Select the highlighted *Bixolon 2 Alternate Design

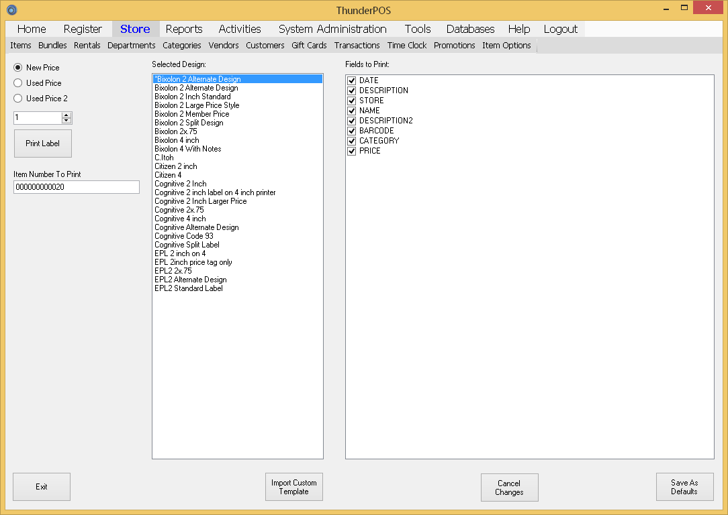238,79
